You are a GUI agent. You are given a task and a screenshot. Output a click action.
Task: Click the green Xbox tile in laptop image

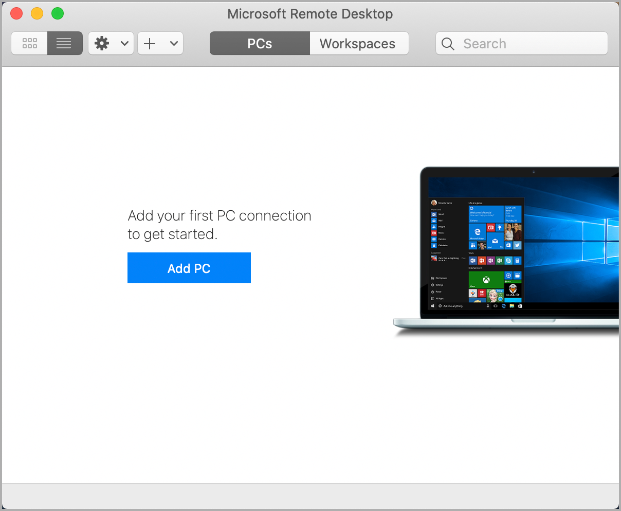pyautogui.click(x=486, y=280)
